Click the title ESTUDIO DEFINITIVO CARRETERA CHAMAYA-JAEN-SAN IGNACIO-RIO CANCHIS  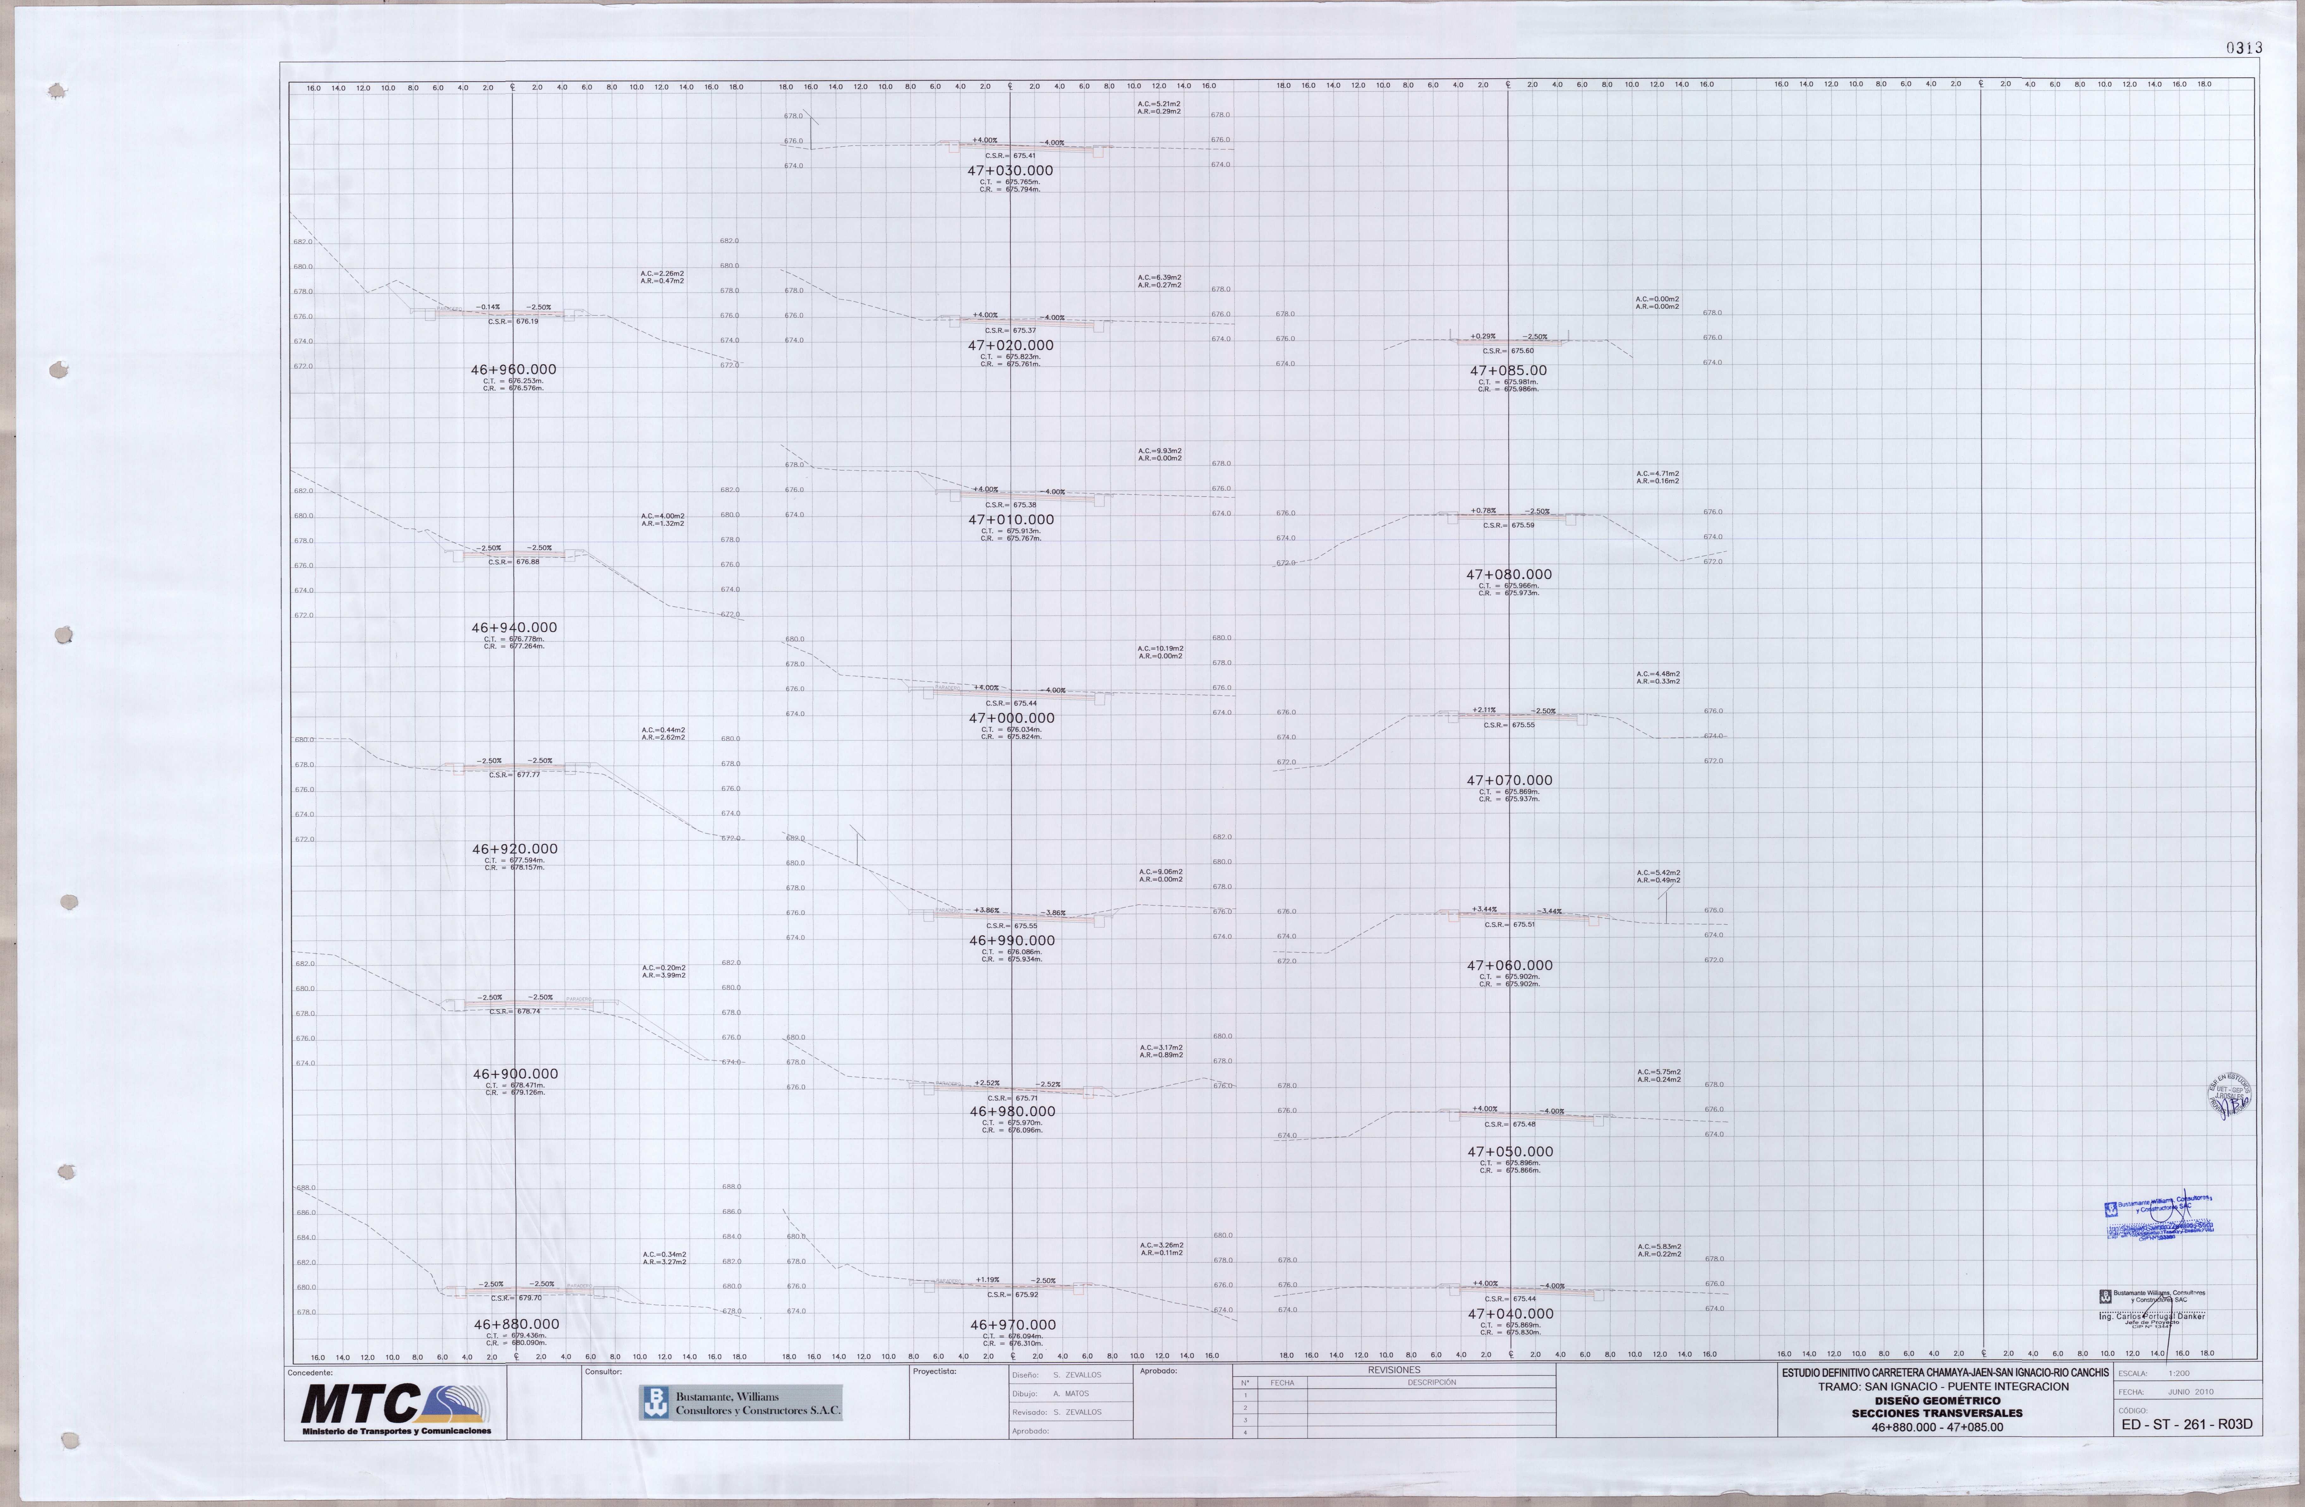[x=1945, y=1373]
